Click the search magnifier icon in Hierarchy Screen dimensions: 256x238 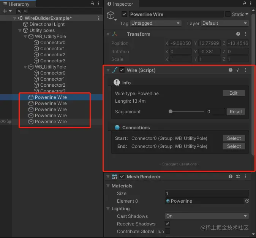(20, 11)
